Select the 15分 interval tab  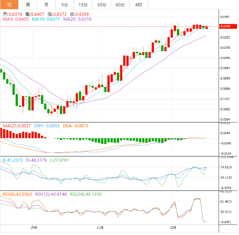click(83, 5)
